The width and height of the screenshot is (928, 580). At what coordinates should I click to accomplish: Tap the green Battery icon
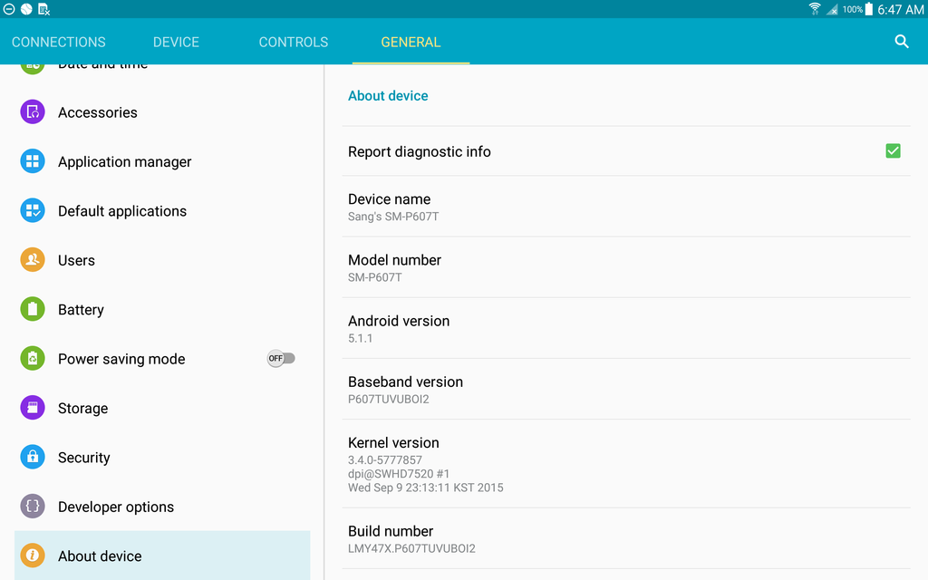point(33,309)
